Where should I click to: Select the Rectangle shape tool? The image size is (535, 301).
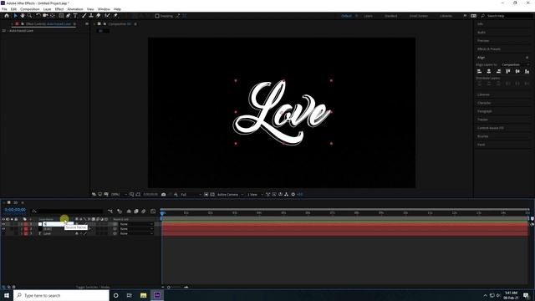tap(61, 16)
